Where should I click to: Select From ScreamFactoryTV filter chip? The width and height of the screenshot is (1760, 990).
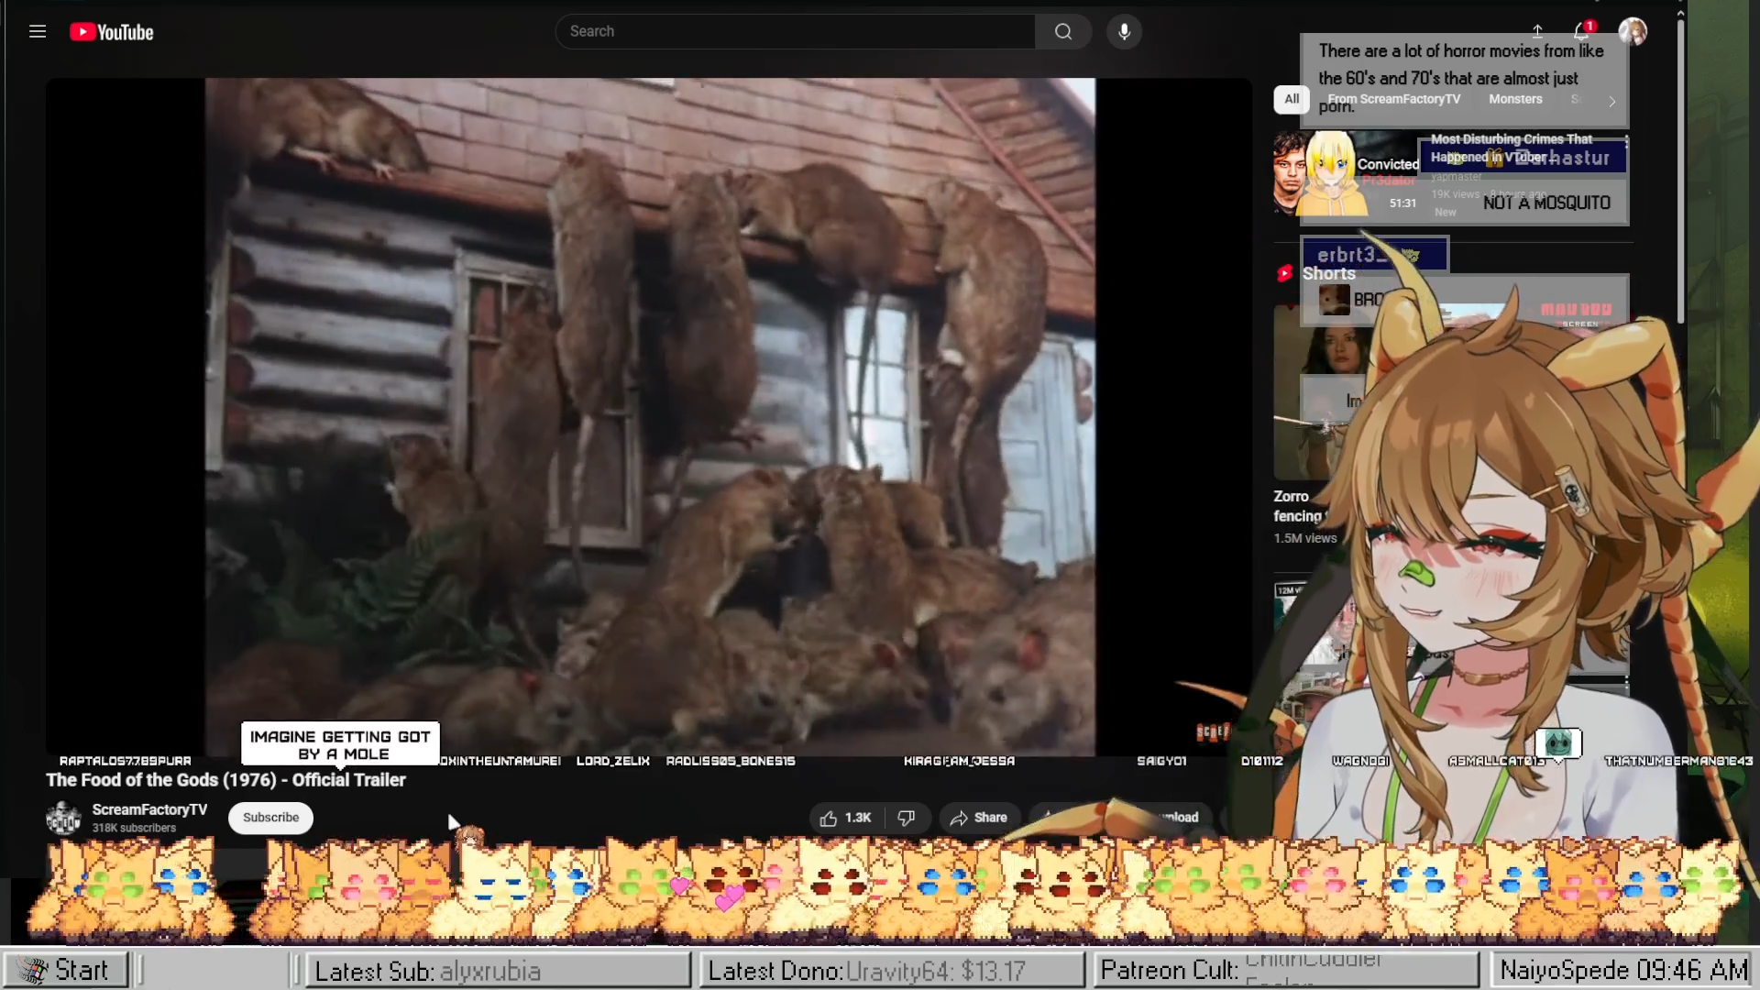point(1394,99)
